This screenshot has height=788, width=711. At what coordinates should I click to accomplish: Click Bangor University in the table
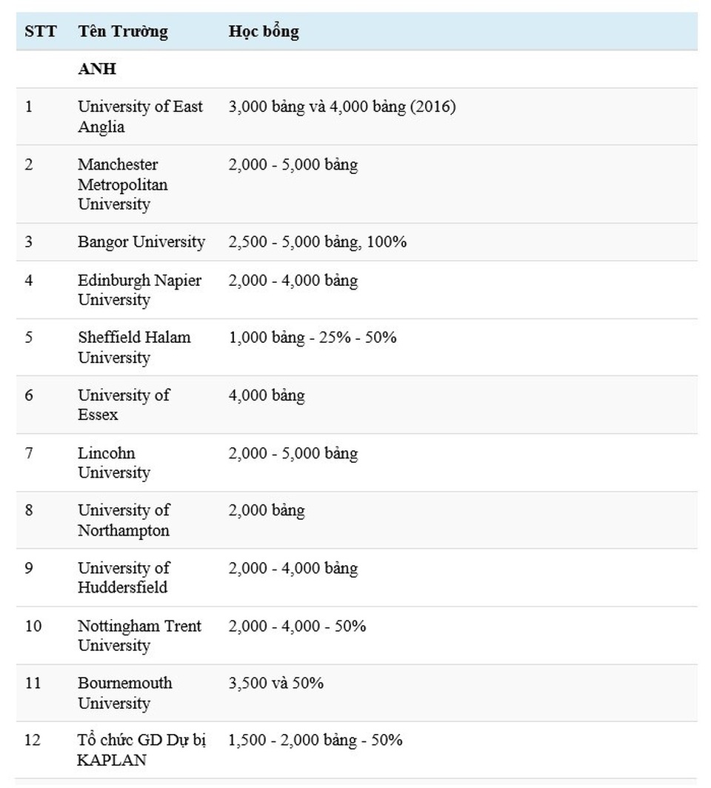pos(141,242)
